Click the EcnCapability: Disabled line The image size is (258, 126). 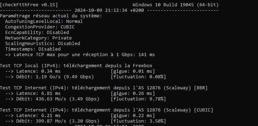37,32
